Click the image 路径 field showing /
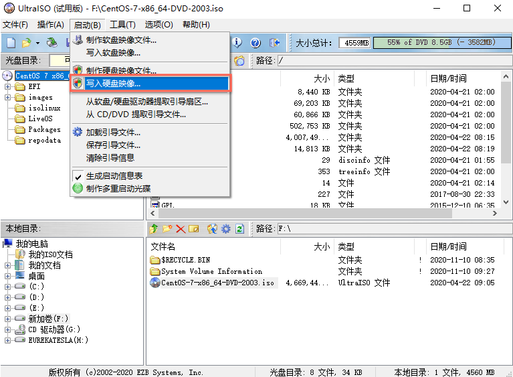This screenshot has width=513, height=377. [395, 60]
